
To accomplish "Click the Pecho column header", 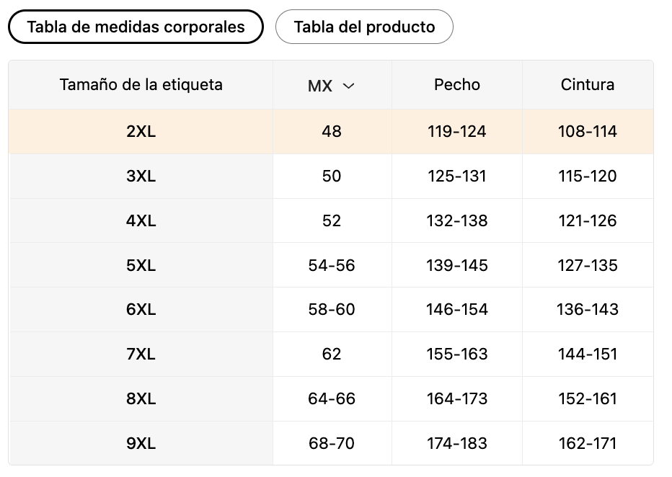I will pyautogui.click(x=456, y=85).
